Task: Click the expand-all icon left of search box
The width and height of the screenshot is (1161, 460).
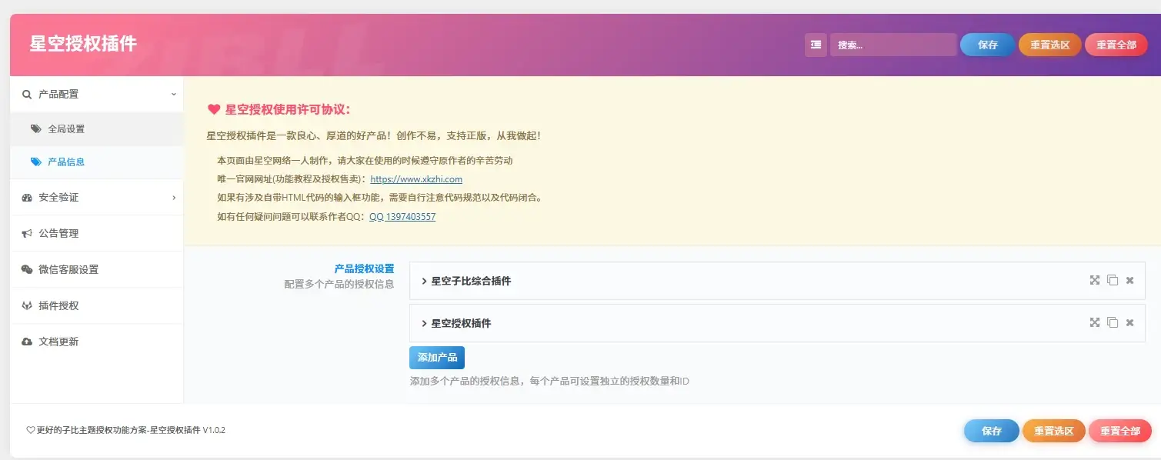Action: 816,45
